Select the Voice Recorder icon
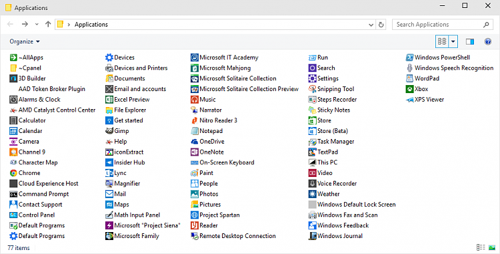This screenshot has width=500, height=254. click(312, 184)
